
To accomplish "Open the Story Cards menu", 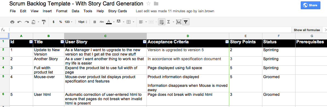I will 117,11.
